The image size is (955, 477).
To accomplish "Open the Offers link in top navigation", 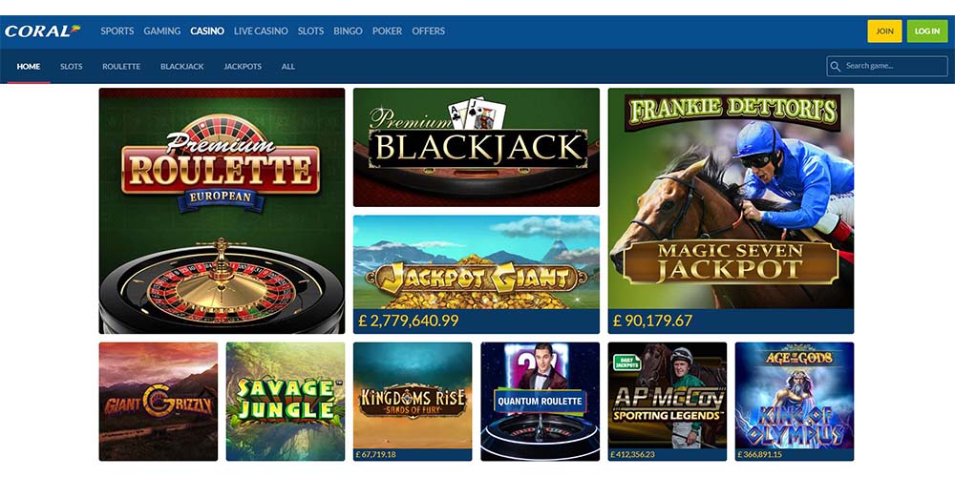I will [428, 31].
